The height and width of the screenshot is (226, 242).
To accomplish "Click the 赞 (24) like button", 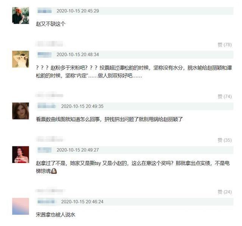I will (x=225, y=192).
